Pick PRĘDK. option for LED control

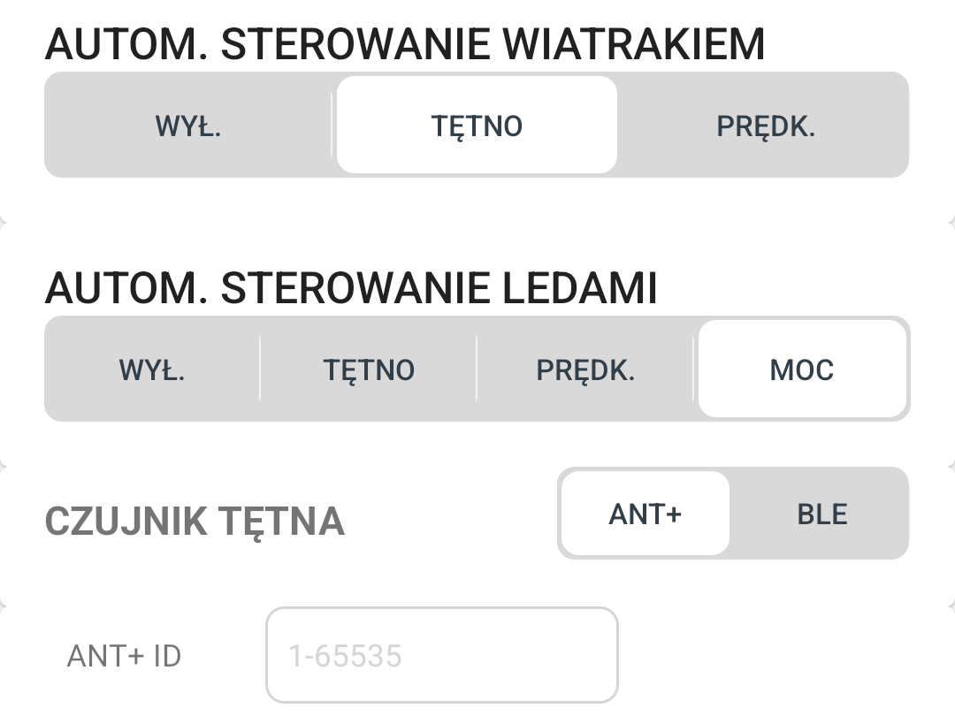585,369
